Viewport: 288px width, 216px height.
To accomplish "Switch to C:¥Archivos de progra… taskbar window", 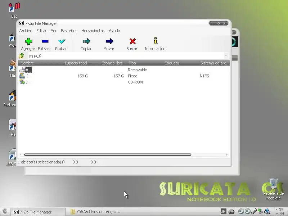I will tap(95, 212).
